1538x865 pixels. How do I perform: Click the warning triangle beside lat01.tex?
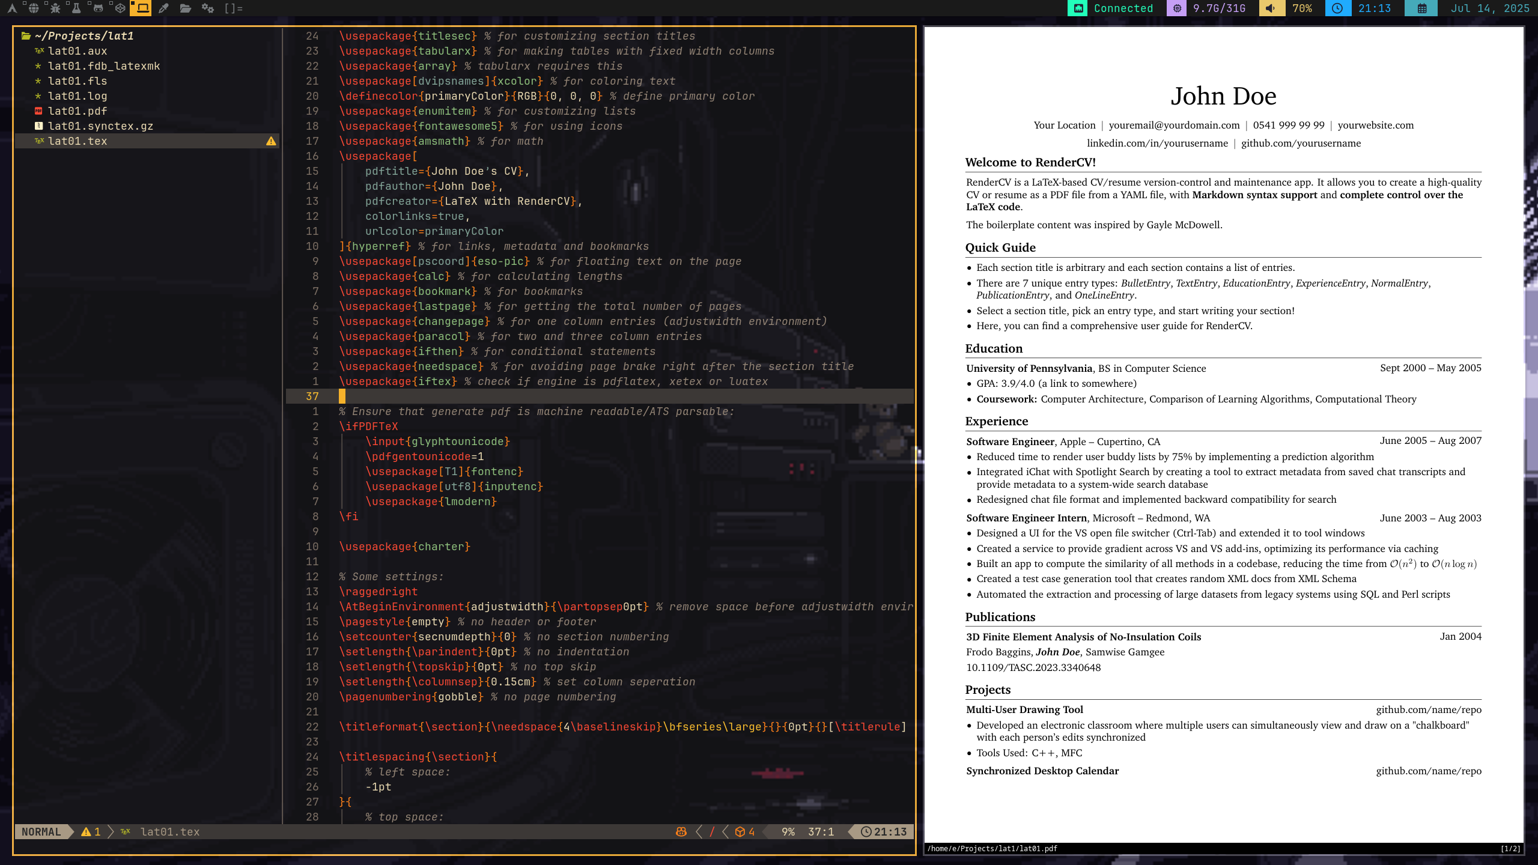(x=271, y=141)
